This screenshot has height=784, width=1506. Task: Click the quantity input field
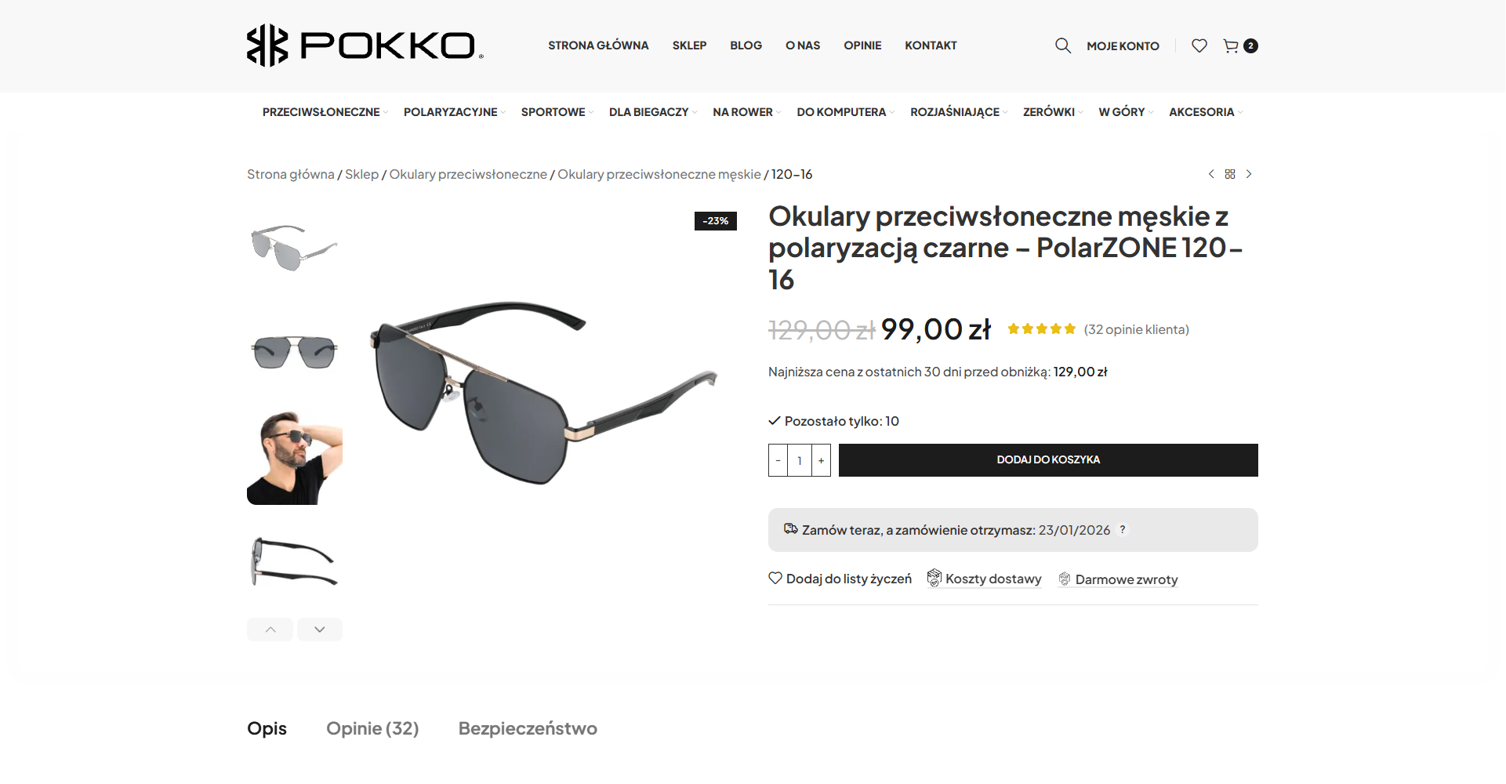(x=799, y=461)
